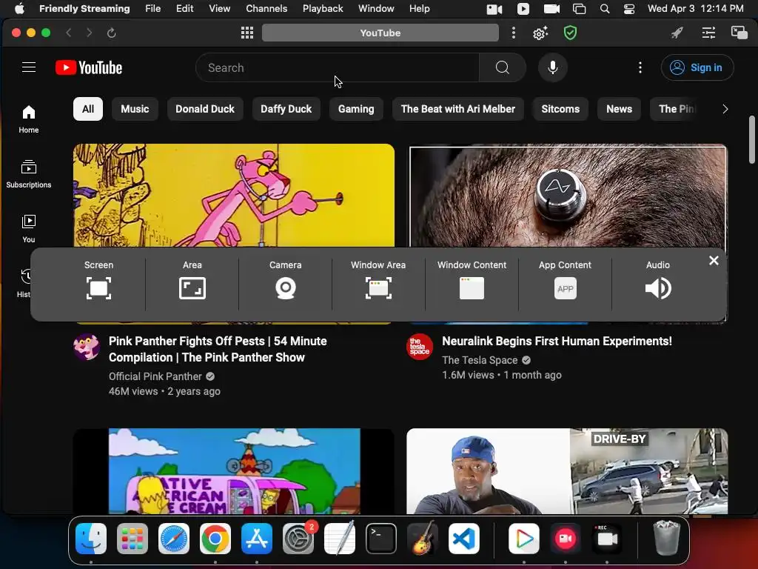Image resolution: width=758 pixels, height=569 pixels.
Task: Select the Camera recording icon
Action: click(285, 288)
